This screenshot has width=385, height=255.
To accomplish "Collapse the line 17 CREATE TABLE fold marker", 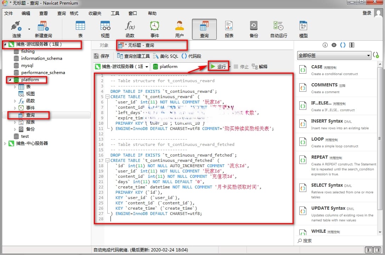I will [107, 160].
